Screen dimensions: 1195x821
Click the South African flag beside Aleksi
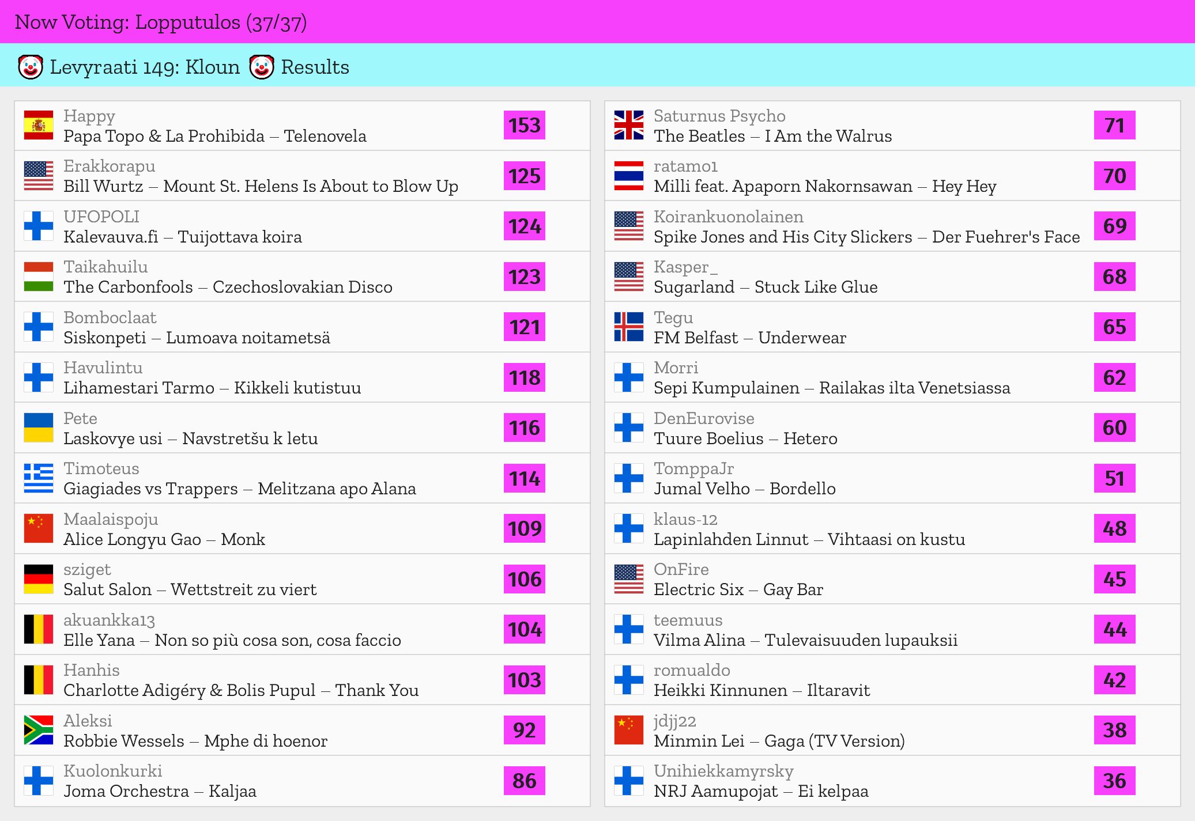pos(39,730)
